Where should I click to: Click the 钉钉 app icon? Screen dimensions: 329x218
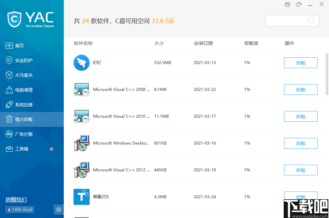pos(82,63)
